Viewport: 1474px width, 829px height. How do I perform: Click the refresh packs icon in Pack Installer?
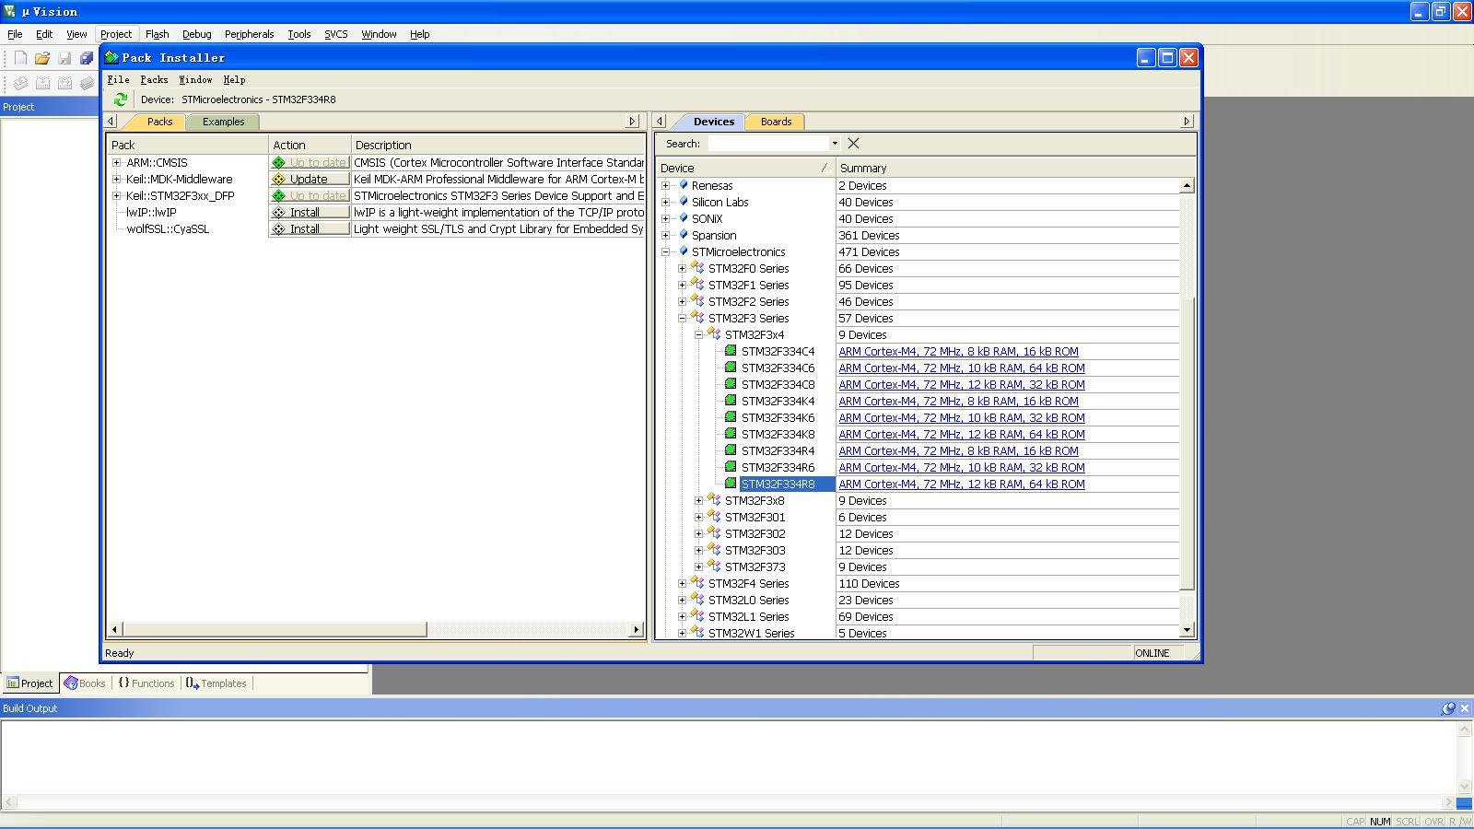[120, 99]
